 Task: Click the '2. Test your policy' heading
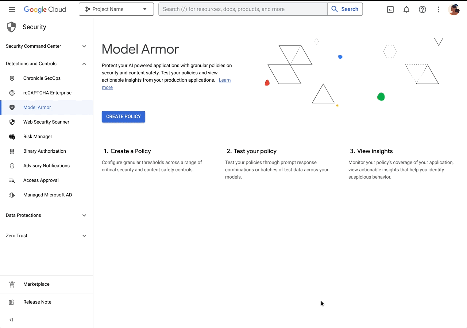pos(251,151)
